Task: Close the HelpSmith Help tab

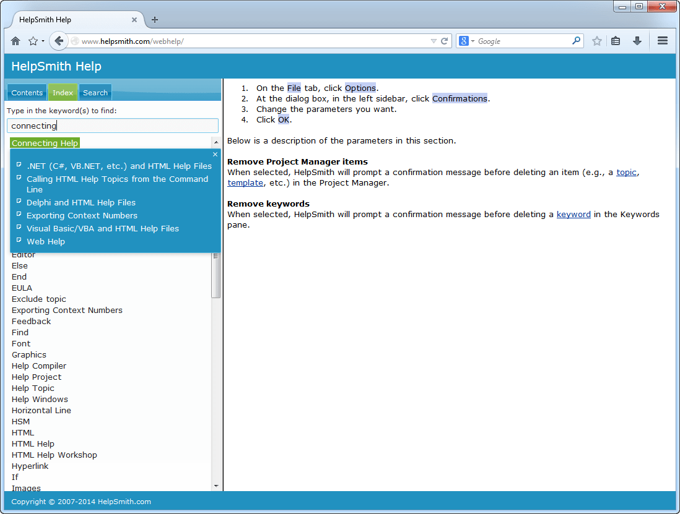Action: tap(134, 20)
